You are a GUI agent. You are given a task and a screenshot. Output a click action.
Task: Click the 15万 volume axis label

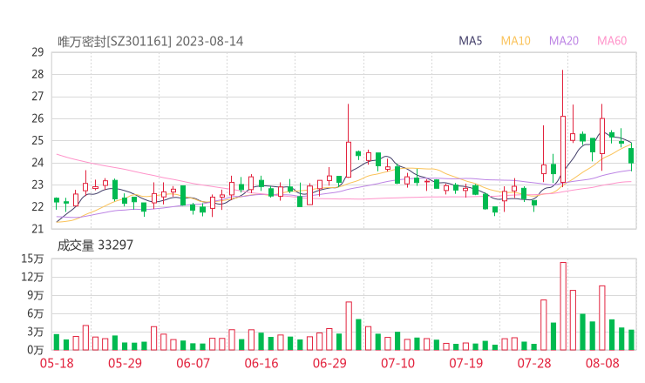pyautogui.click(x=32, y=259)
